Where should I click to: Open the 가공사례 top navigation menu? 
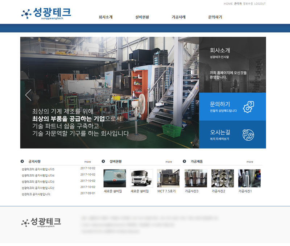coord(178,17)
